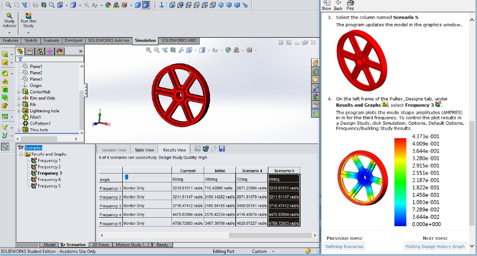
Task: Open the DimXpertManager crosshair tab
Action: pos(50,51)
